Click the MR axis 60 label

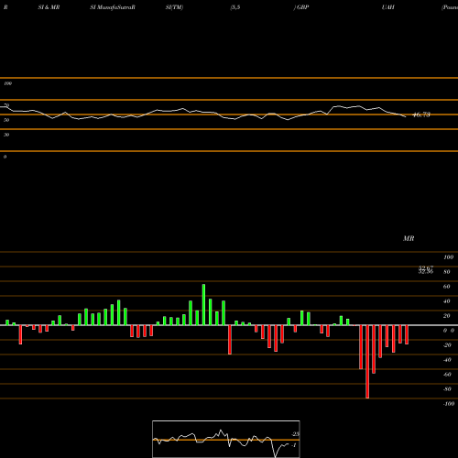pyautogui.click(x=447, y=287)
